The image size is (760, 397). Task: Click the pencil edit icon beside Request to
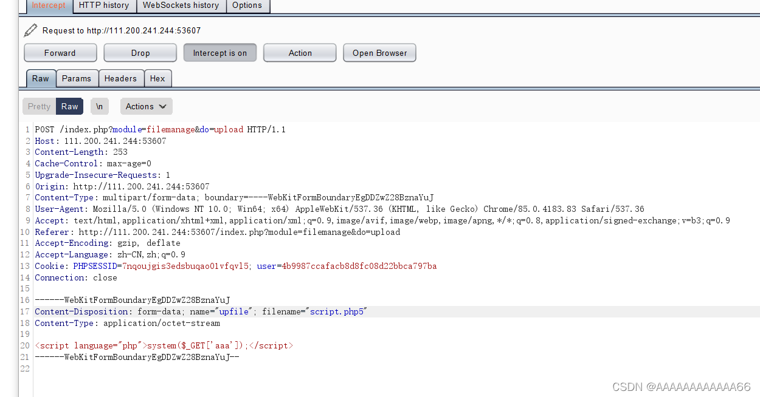point(30,30)
